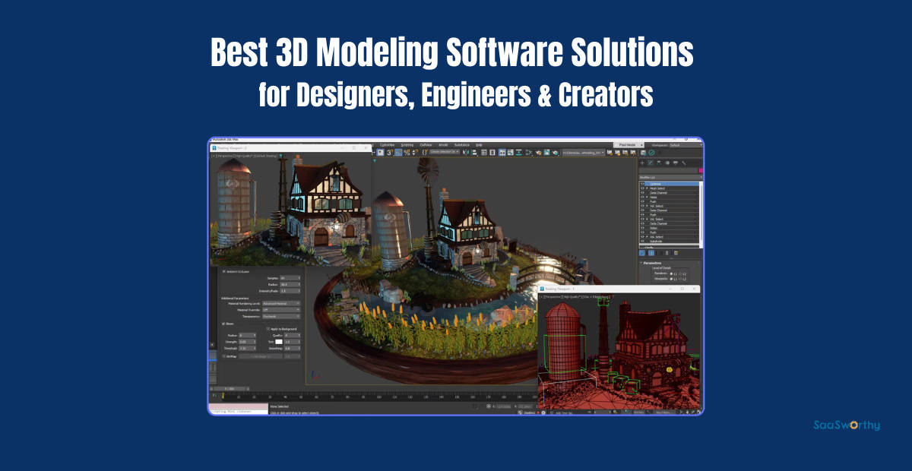Click the Bloom Strength value field

tap(247, 342)
